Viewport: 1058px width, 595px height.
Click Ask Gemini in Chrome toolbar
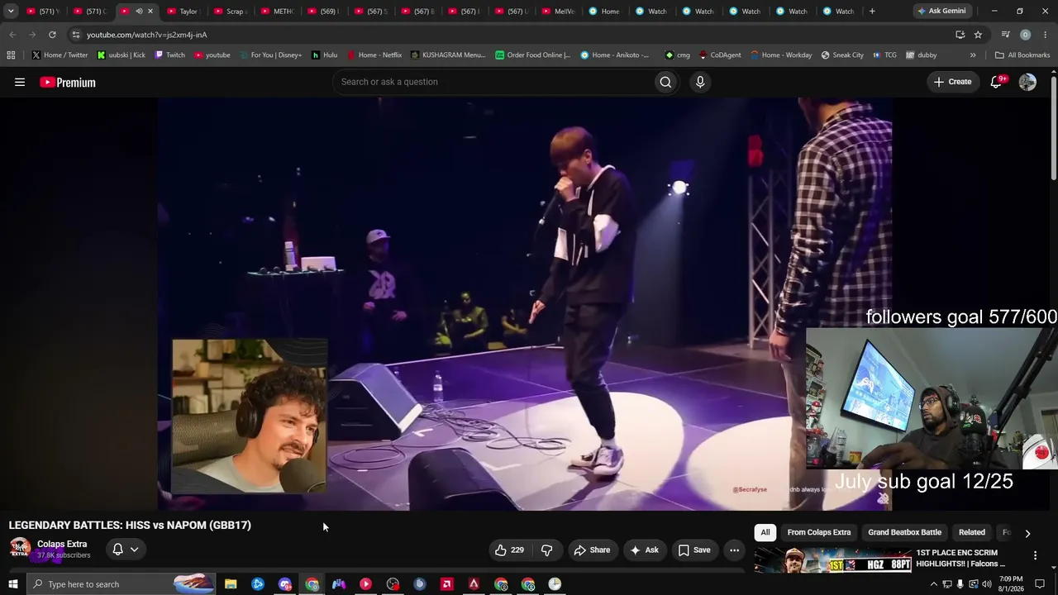(941, 11)
